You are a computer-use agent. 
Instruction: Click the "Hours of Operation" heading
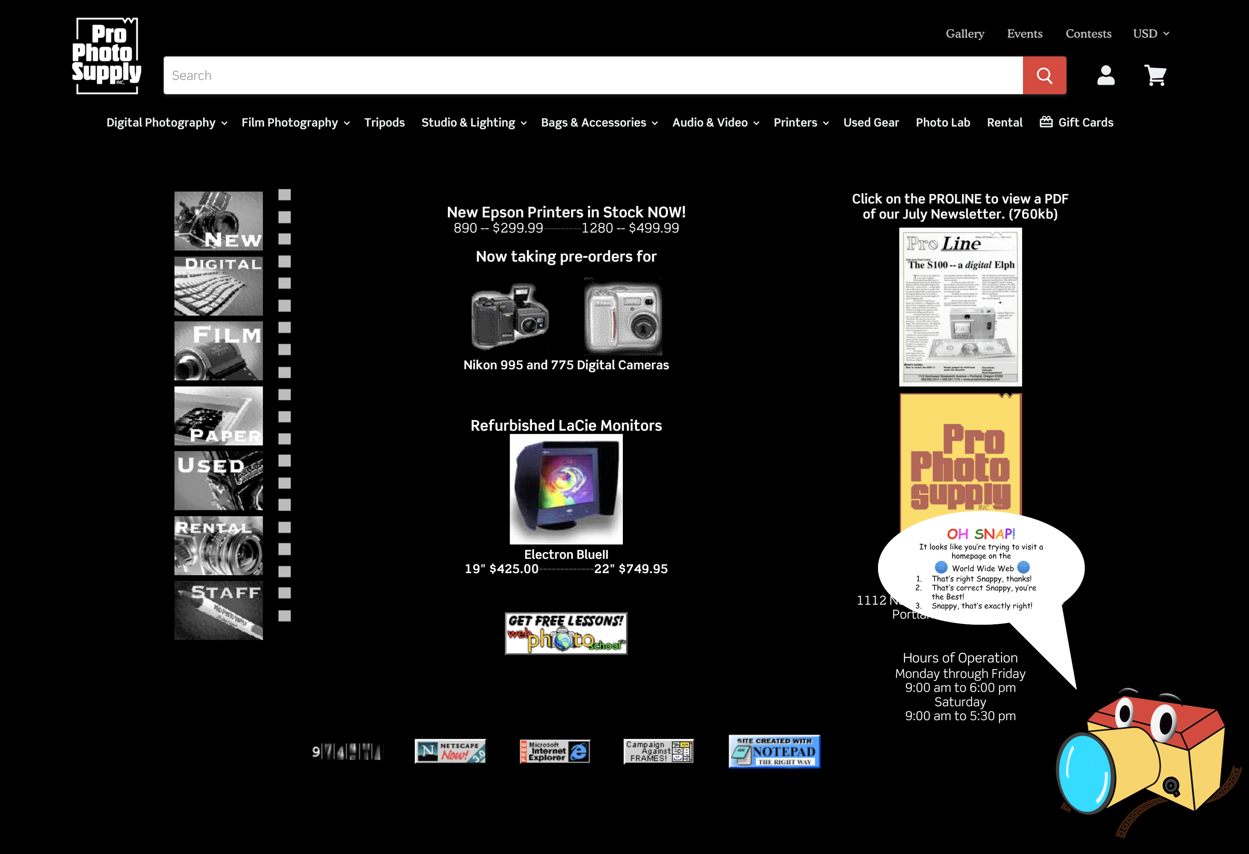coord(960,658)
